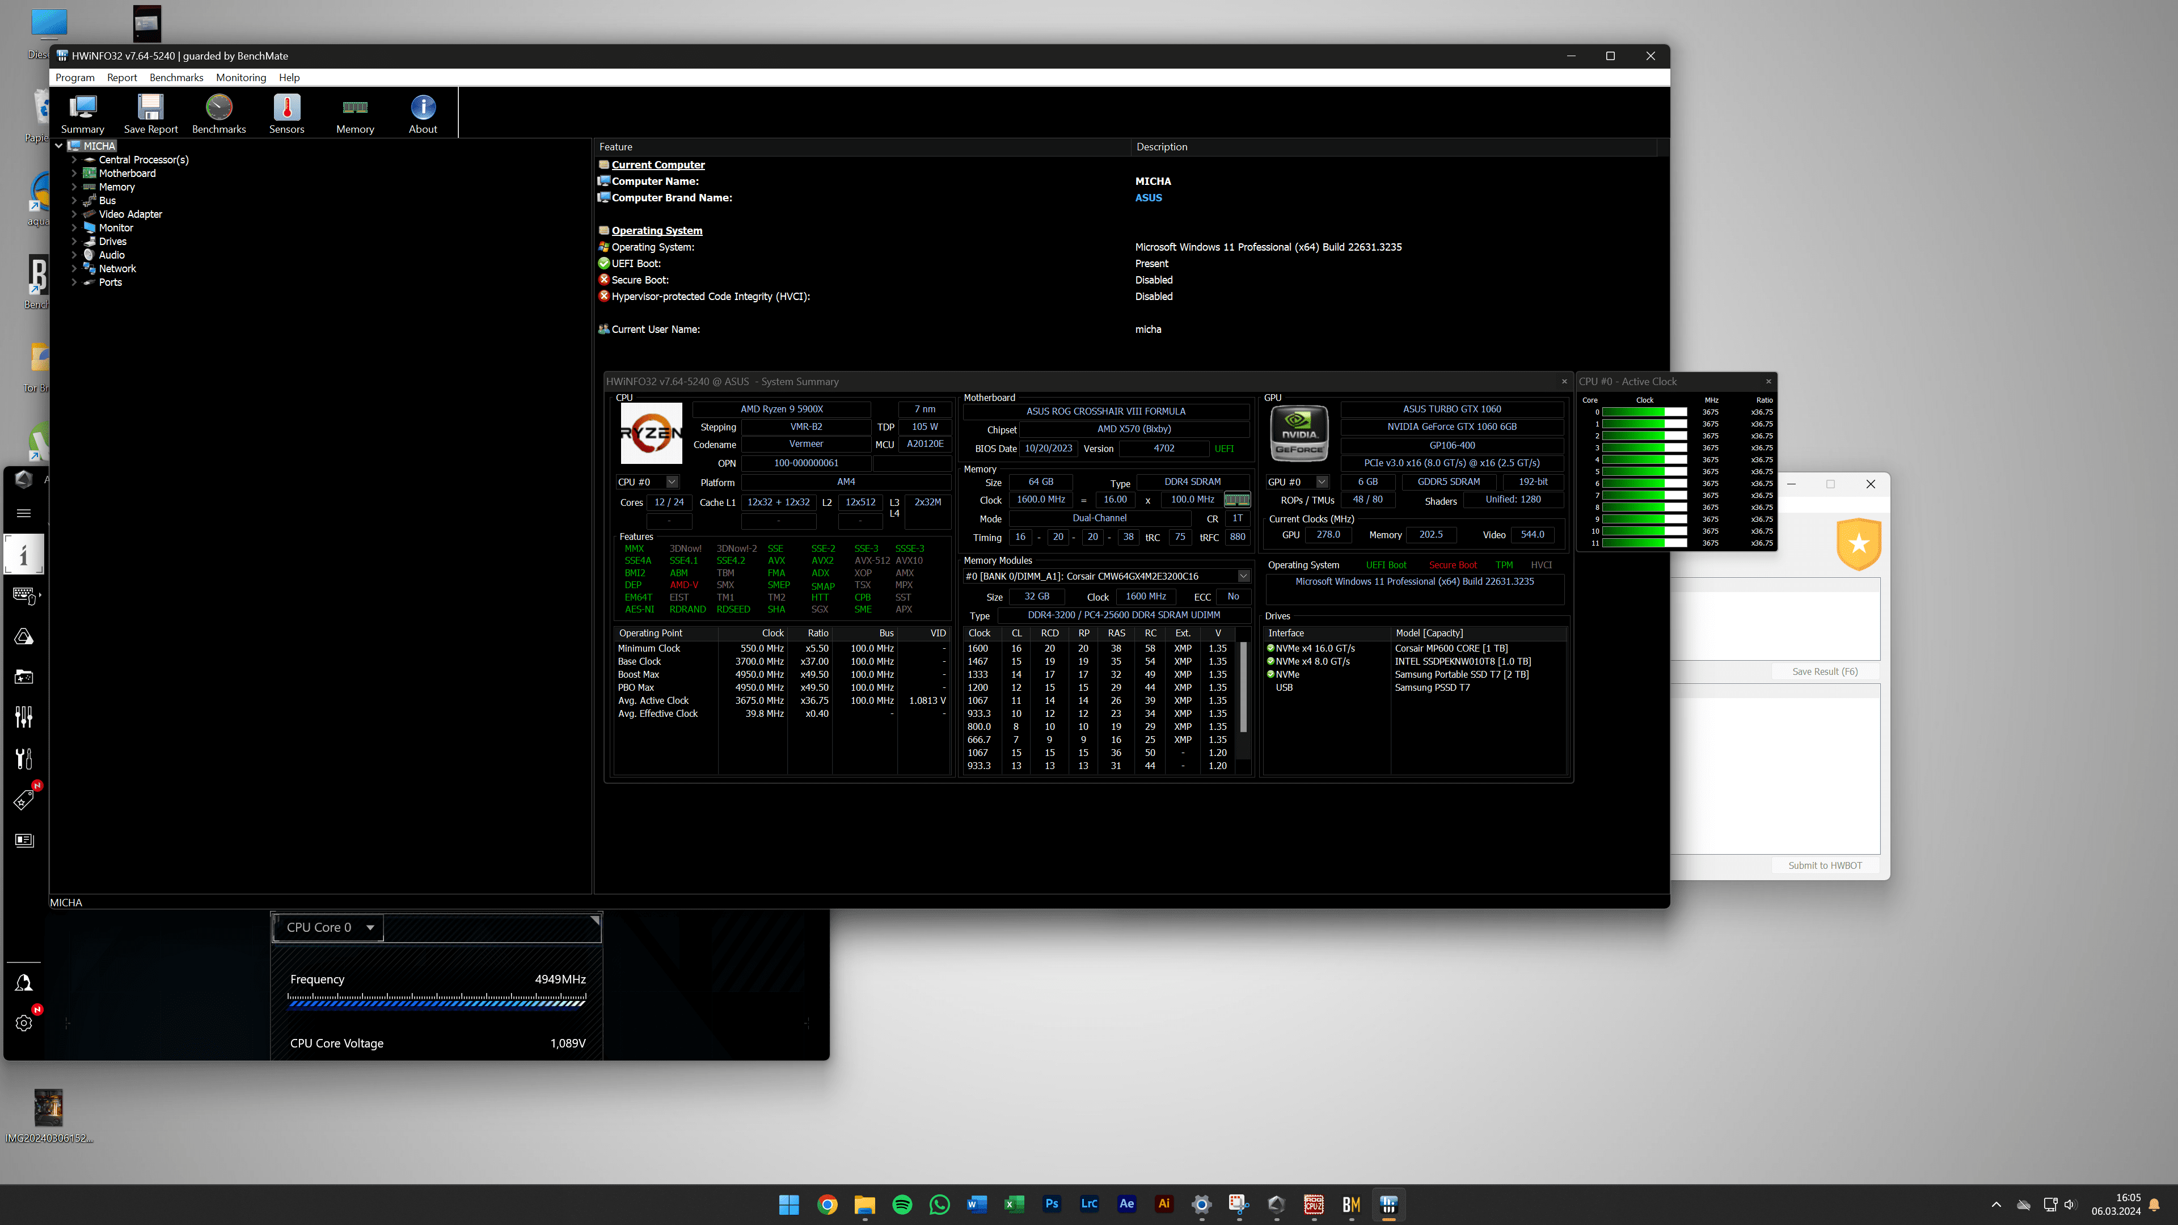This screenshot has height=1225, width=2178.
Task: Open ROG CPU-Z from the taskbar
Action: [1314, 1205]
